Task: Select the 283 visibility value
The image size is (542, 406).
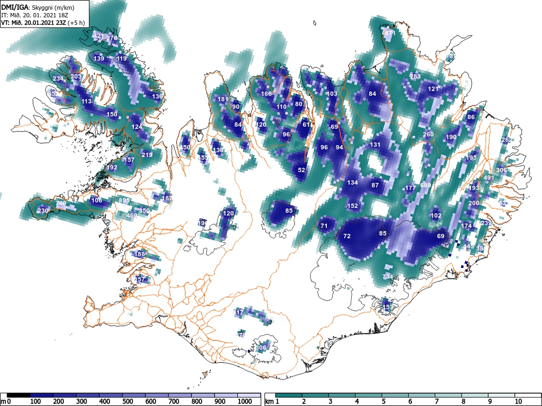Action: pos(416,76)
